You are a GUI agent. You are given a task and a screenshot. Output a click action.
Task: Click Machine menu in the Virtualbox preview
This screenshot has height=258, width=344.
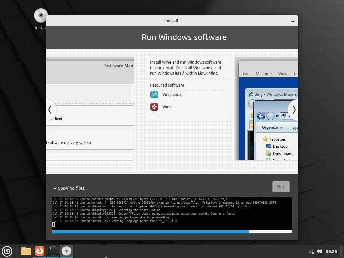pos(263,73)
